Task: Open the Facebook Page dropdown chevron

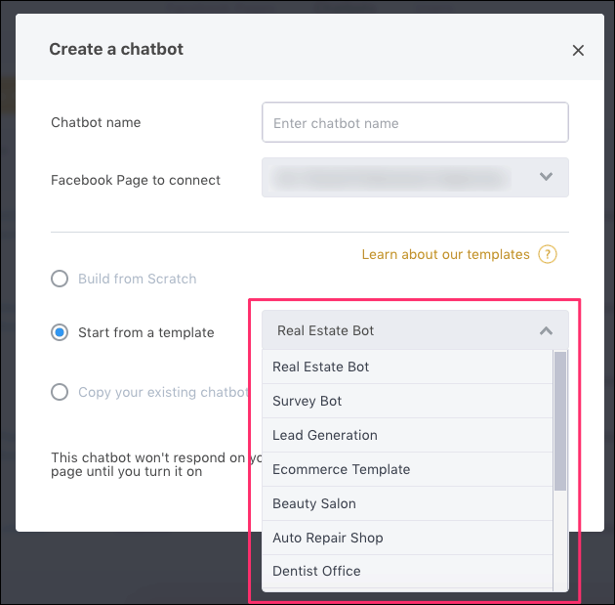Action: point(546,177)
